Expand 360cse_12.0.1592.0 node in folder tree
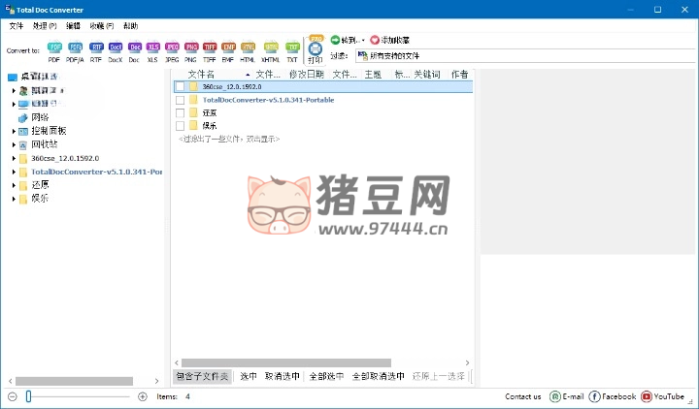The image size is (699, 409). [x=15, y=158]
